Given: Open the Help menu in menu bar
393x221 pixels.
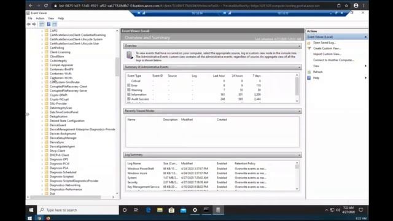Looking at the screenshot, I should (61, 18).
